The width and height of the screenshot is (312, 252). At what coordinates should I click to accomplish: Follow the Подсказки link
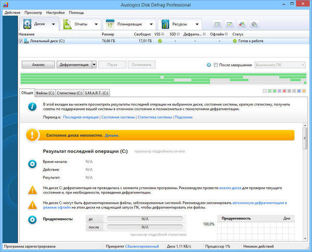coord(184,117)
